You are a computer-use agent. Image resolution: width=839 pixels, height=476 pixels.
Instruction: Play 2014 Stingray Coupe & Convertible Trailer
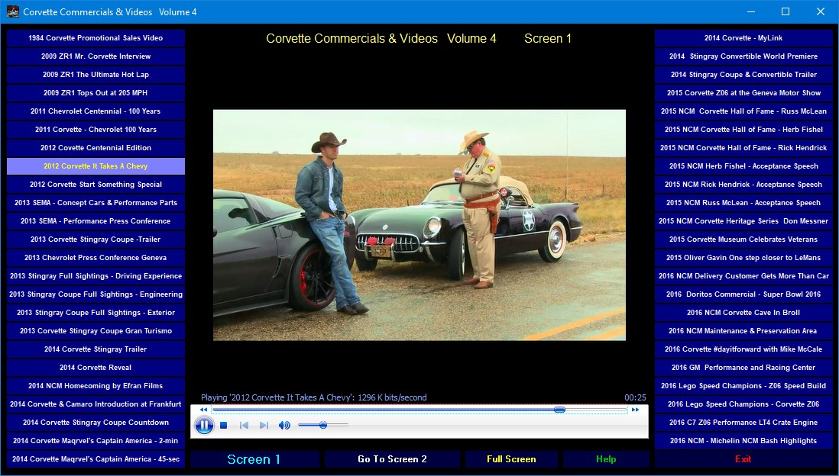click(743, 74)
